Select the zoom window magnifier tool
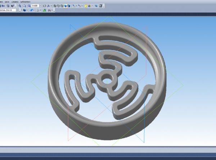The height and width of the screenshot is (160, 216). click(24, 6)
